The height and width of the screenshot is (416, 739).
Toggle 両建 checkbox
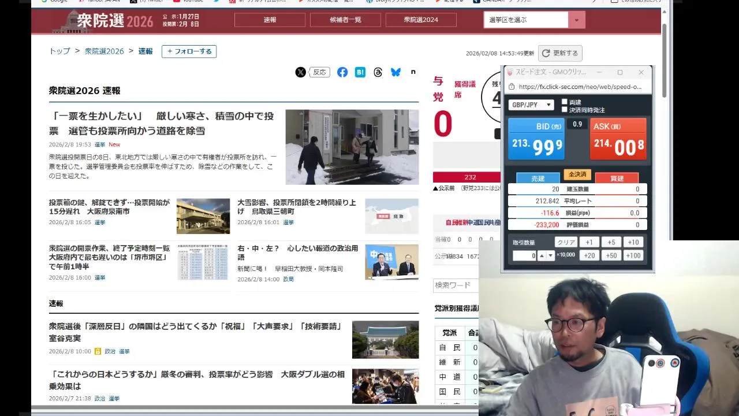click(565, 102)
